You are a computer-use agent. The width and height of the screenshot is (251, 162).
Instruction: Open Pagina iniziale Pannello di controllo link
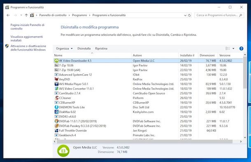[28, 27]
